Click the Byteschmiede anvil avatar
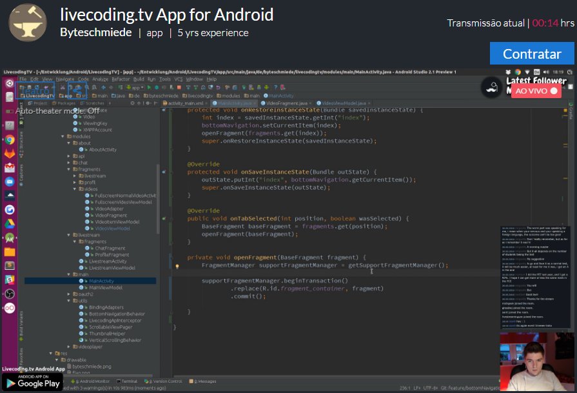Screen dimensions: 577x393 (28, 23)
